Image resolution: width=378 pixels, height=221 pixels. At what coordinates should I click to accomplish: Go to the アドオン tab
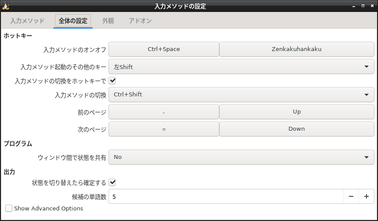(x=140, y=21)
